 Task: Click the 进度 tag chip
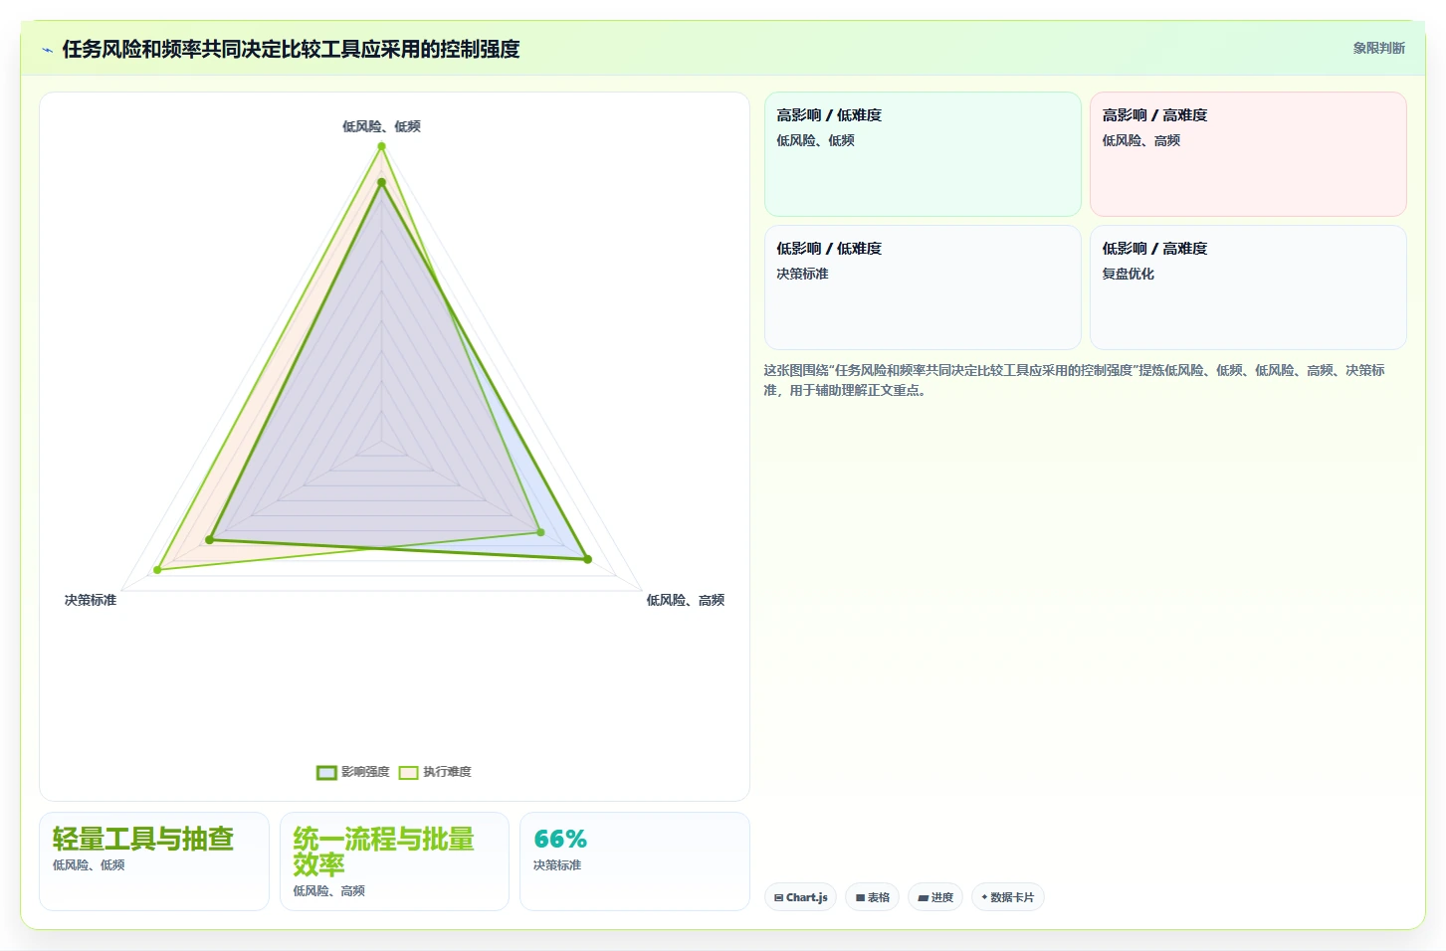pyautogui.click(x=935, y=897)
